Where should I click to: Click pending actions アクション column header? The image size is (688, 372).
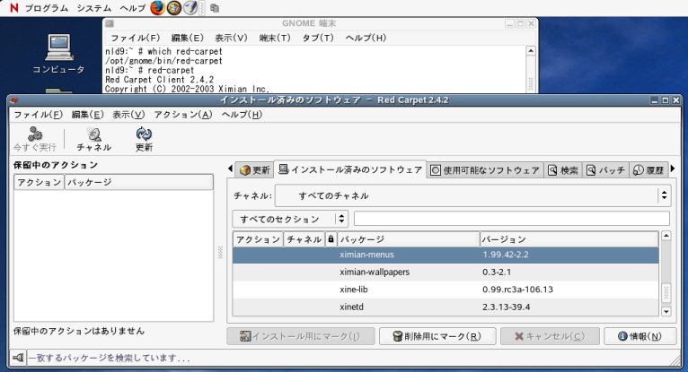tap(39, 182)
